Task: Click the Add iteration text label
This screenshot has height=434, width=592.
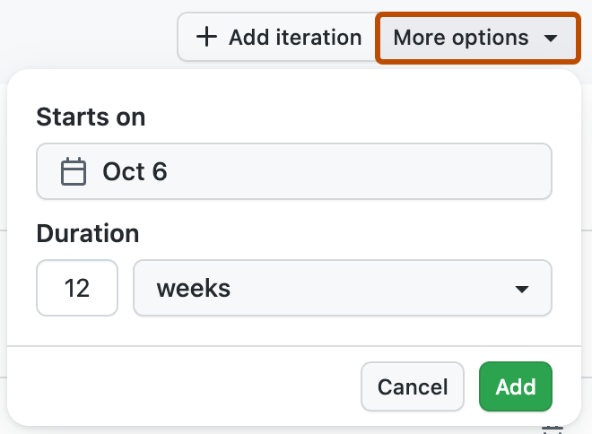Action: point(295,38)
